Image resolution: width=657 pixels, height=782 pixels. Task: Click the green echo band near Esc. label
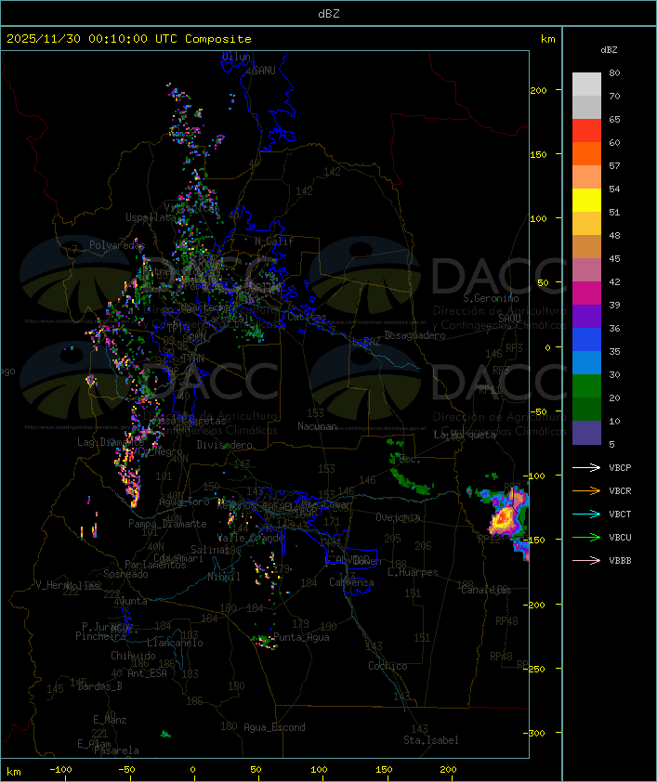(409, 480)
